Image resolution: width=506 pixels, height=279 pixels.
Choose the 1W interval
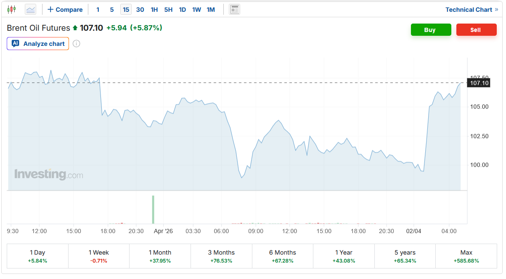[x=197, y=9]
